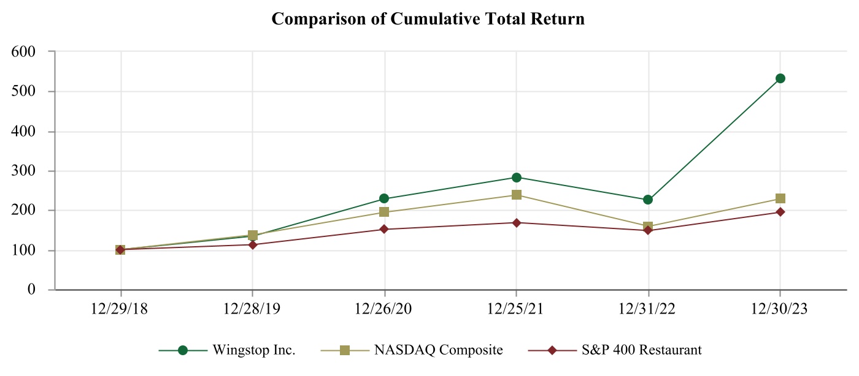
Task: Toggle Wingstop Inc. series in legend
Action: coord(254,350)
